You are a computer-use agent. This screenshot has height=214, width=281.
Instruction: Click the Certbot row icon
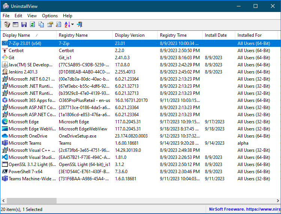pos(5,51)
